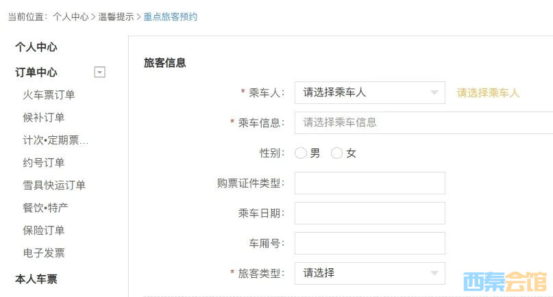
Task: Open 雪具快运订单 sidebar entry
Action: coord(54,185)
